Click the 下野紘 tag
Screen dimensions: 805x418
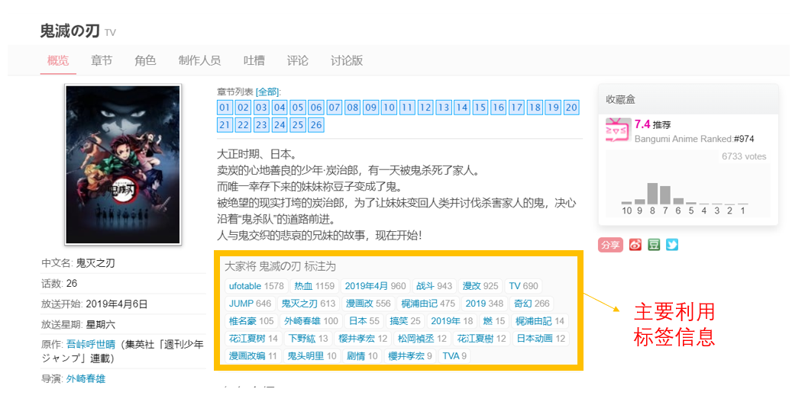(x=308, y=338)
